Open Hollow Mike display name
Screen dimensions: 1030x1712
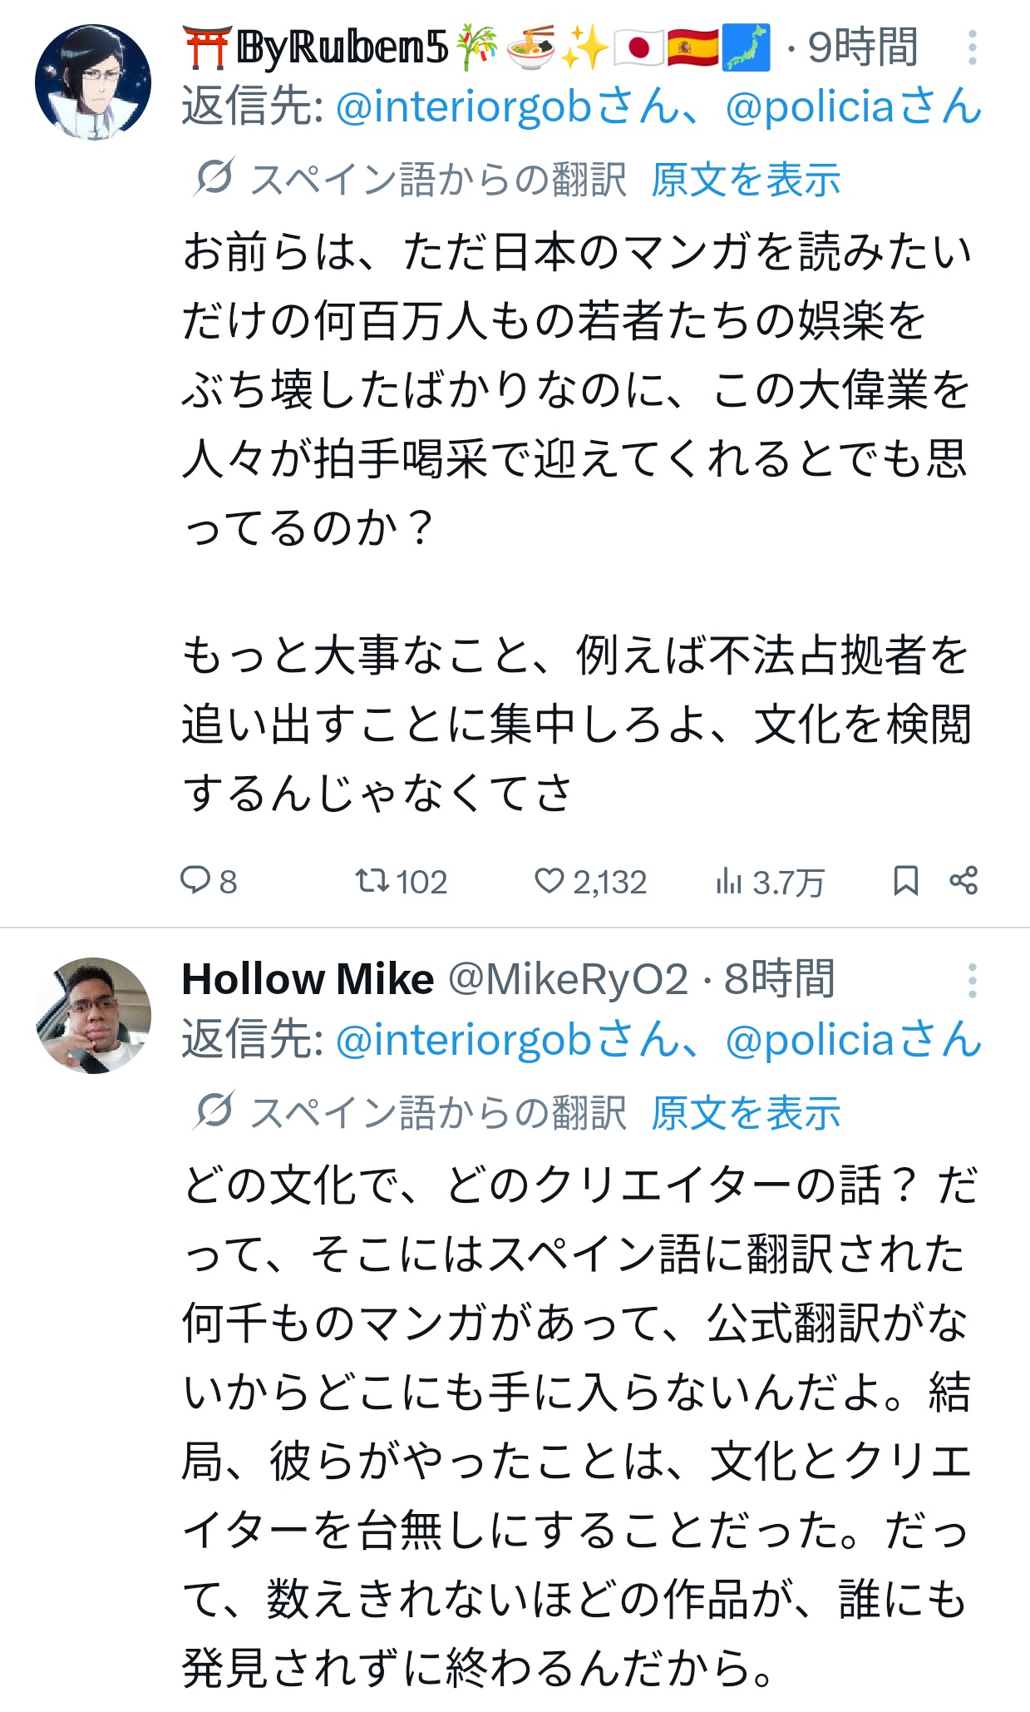tap(308, 979)
